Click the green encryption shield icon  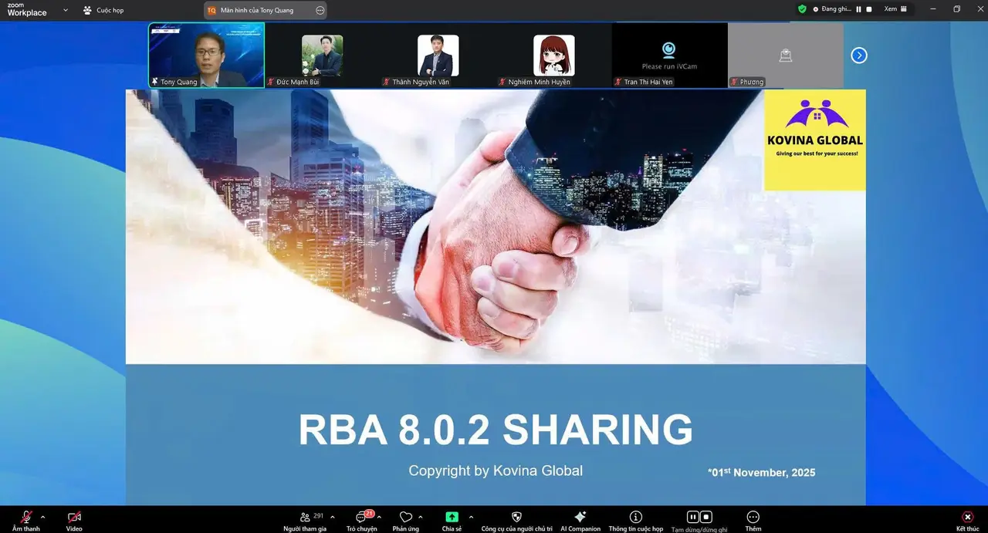pos(802,9)
